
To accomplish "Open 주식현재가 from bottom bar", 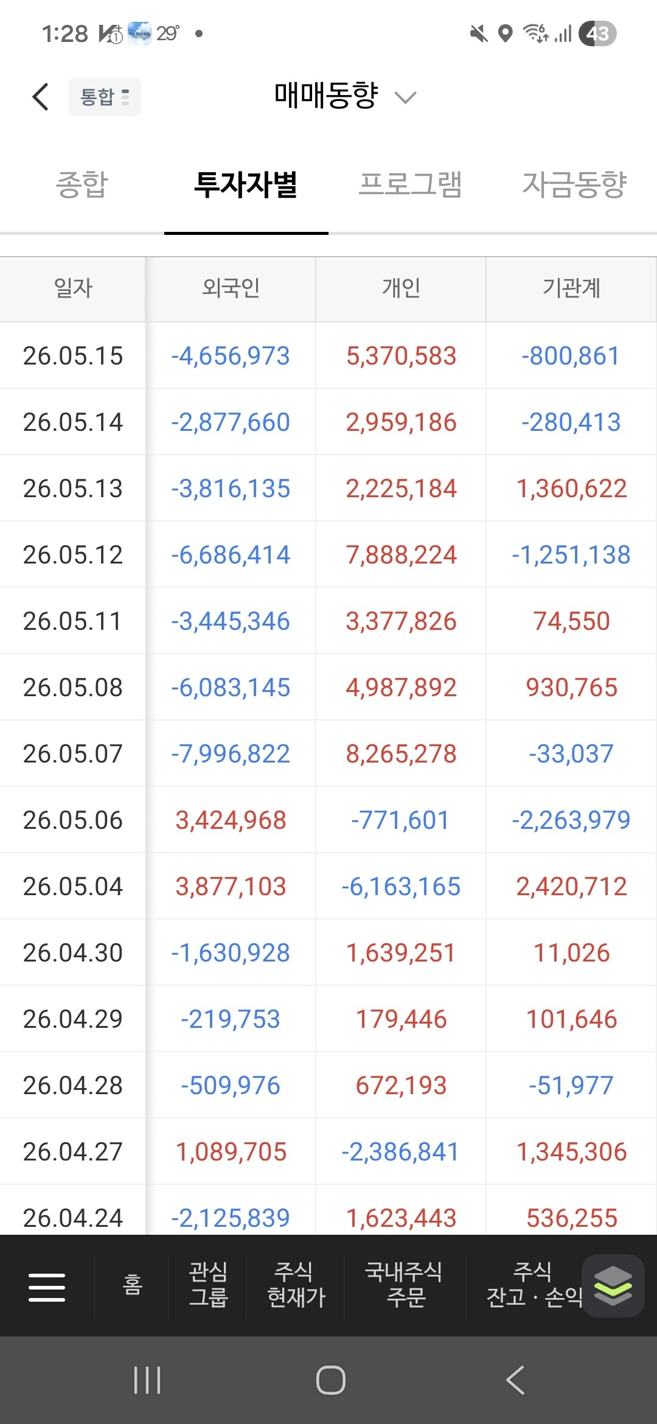I will point(296,1285).
